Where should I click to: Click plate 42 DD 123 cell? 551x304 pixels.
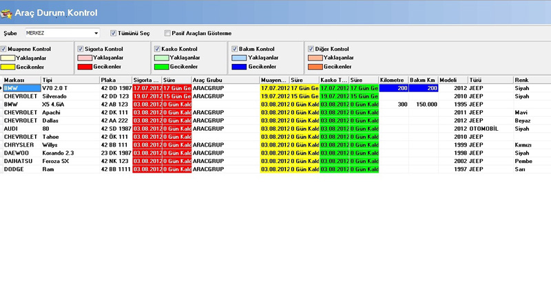point(116,96)
